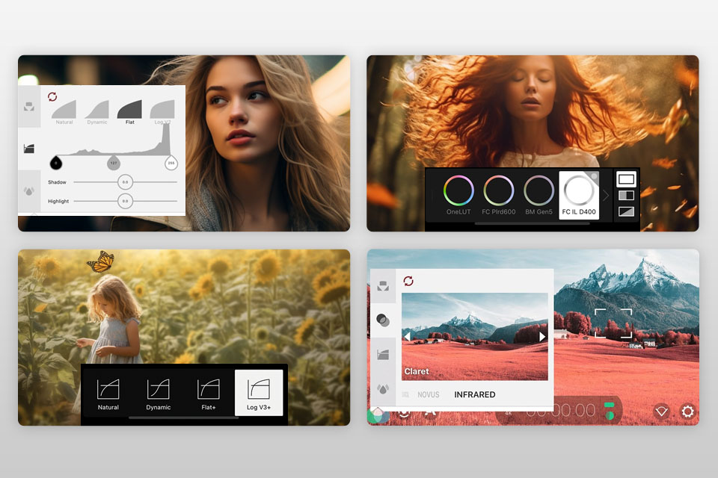Switch to vertical split LUT preview mode
Image resolution: width=718 pixels, height=478 pixels.
coord(626,196)
